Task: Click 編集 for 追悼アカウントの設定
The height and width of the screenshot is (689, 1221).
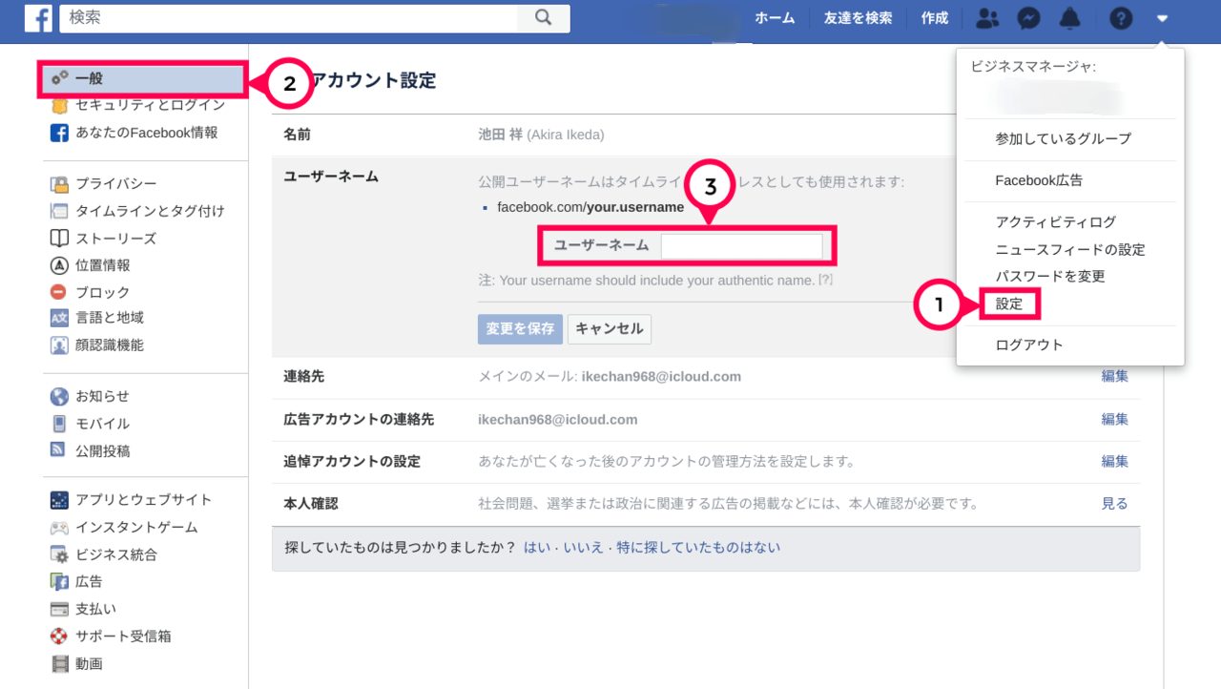Action: coord(1115,461)
